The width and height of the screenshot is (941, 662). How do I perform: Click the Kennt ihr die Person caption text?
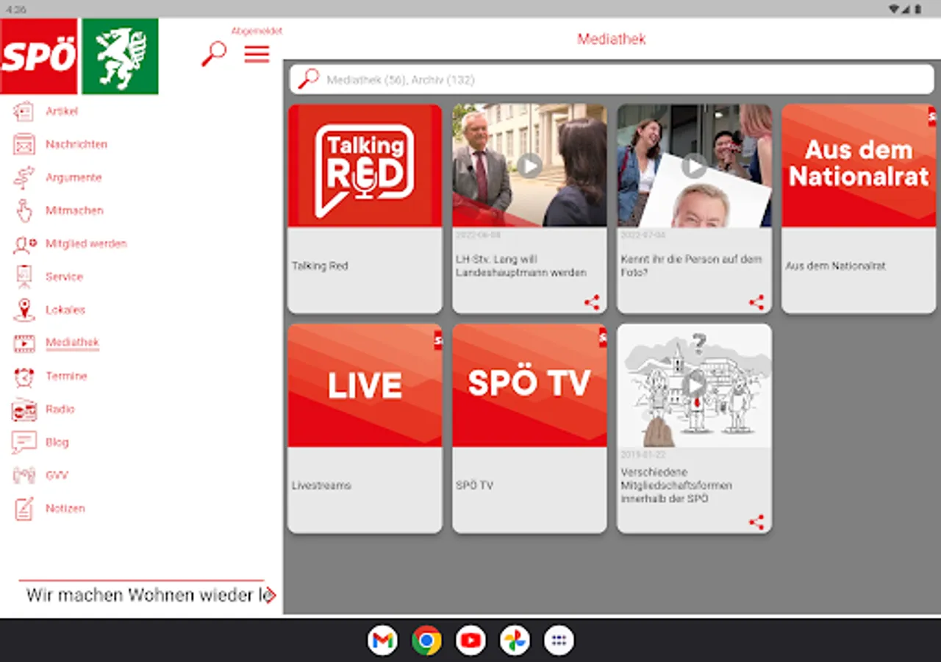691,266
